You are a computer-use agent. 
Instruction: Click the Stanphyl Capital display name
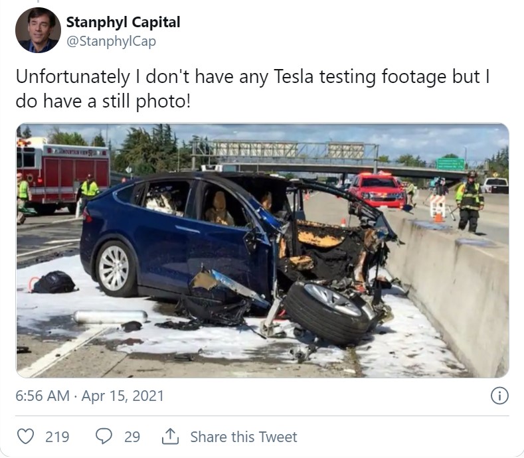(123, 23)
